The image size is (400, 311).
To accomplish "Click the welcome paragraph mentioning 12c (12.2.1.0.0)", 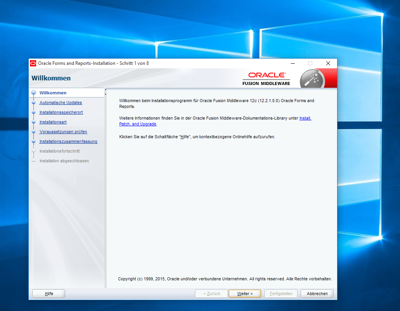I will pyautogui.click(x=217, y=104).
